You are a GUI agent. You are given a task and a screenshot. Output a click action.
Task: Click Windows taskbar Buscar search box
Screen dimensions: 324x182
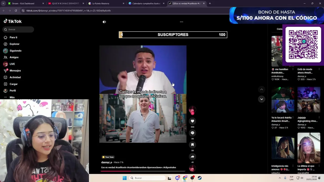coord(147,178)
